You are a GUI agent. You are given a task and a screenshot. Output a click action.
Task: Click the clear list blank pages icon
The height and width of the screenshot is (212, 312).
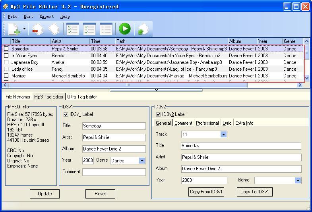coord(54,29)
